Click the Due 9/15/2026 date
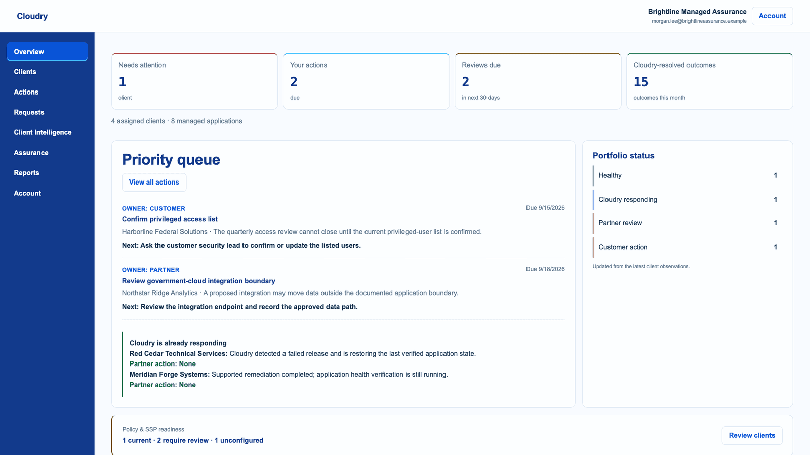 click(x=545, y=208)
